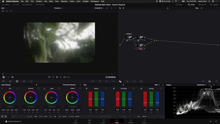Adjust the Gain master wheel slider
Image resolution: width=220 pixels, height=124 pixels.
[52, 107]
